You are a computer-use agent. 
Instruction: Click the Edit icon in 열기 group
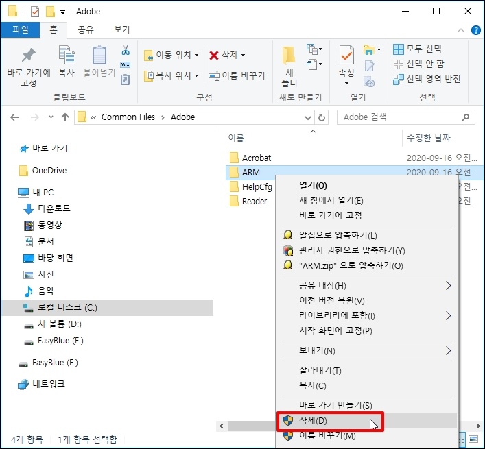point(369,66)
